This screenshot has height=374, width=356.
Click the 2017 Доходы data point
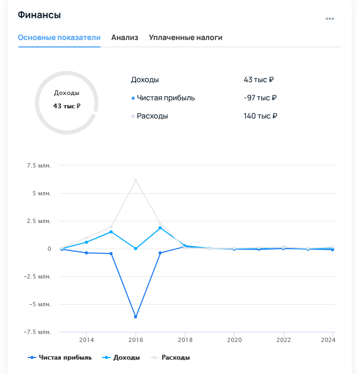(160, 228)
